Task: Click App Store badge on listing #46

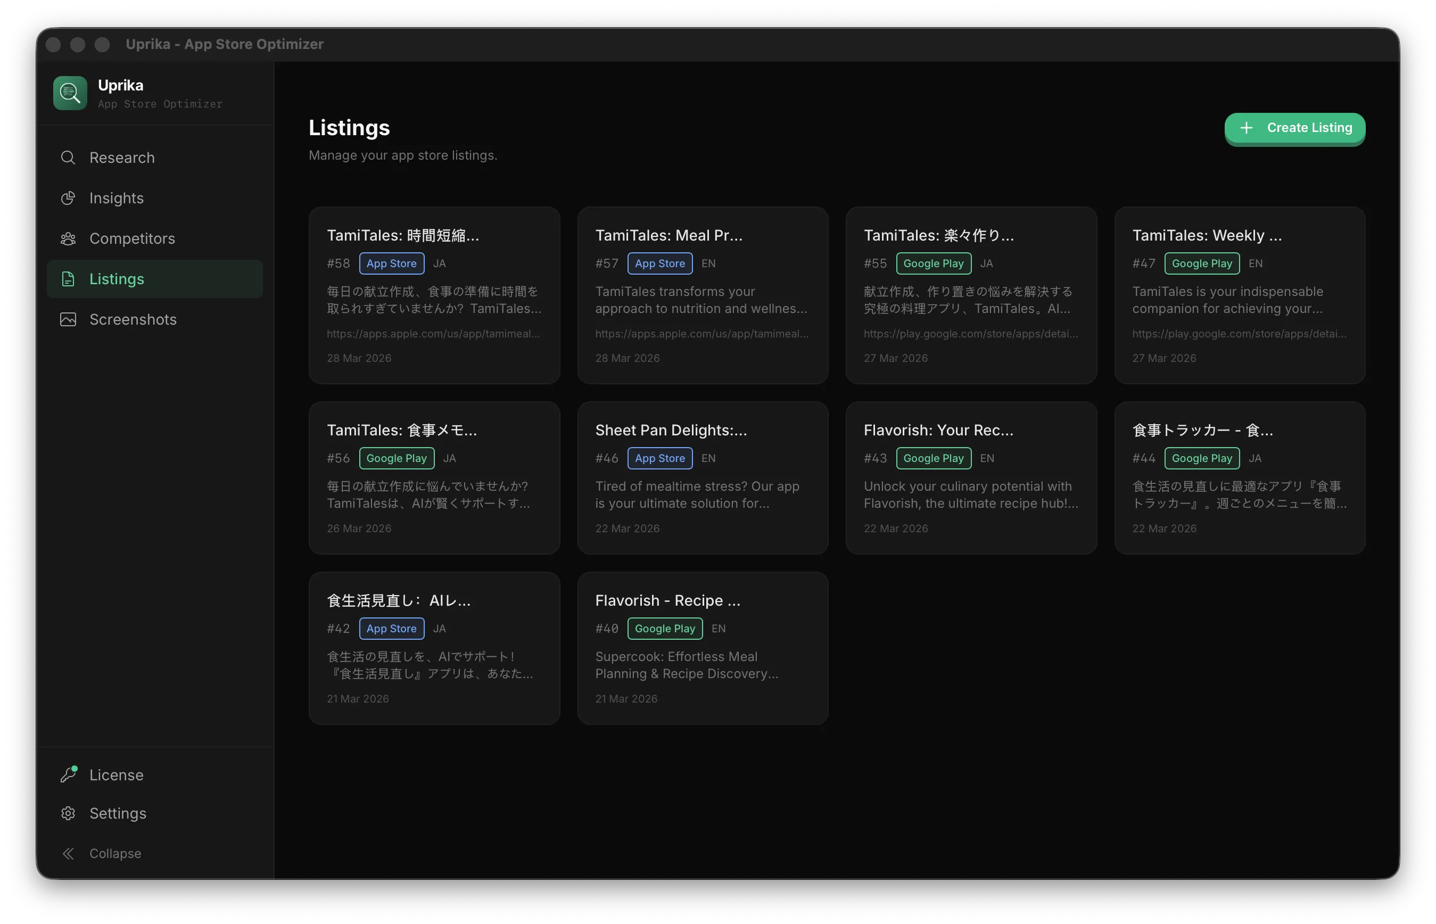Action: pyautogui.click(x=660, y=458)
